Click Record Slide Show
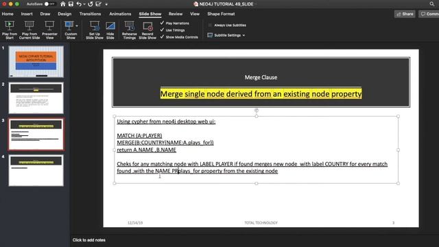 pyautogui.click(x=147, y=30)
